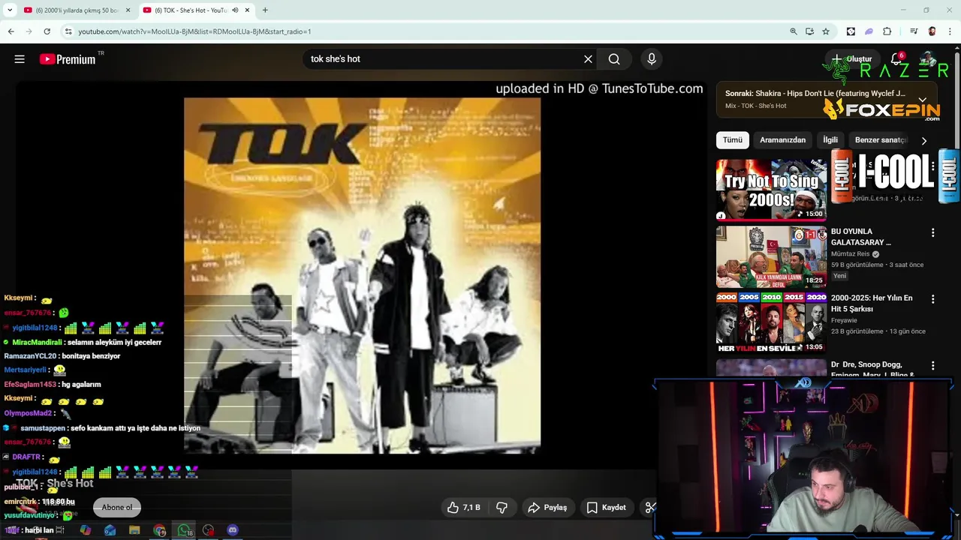
Task: Open options for BU OYUNLA GALATASARAY video
Action: pyautogui.click(x=932, y=233)
